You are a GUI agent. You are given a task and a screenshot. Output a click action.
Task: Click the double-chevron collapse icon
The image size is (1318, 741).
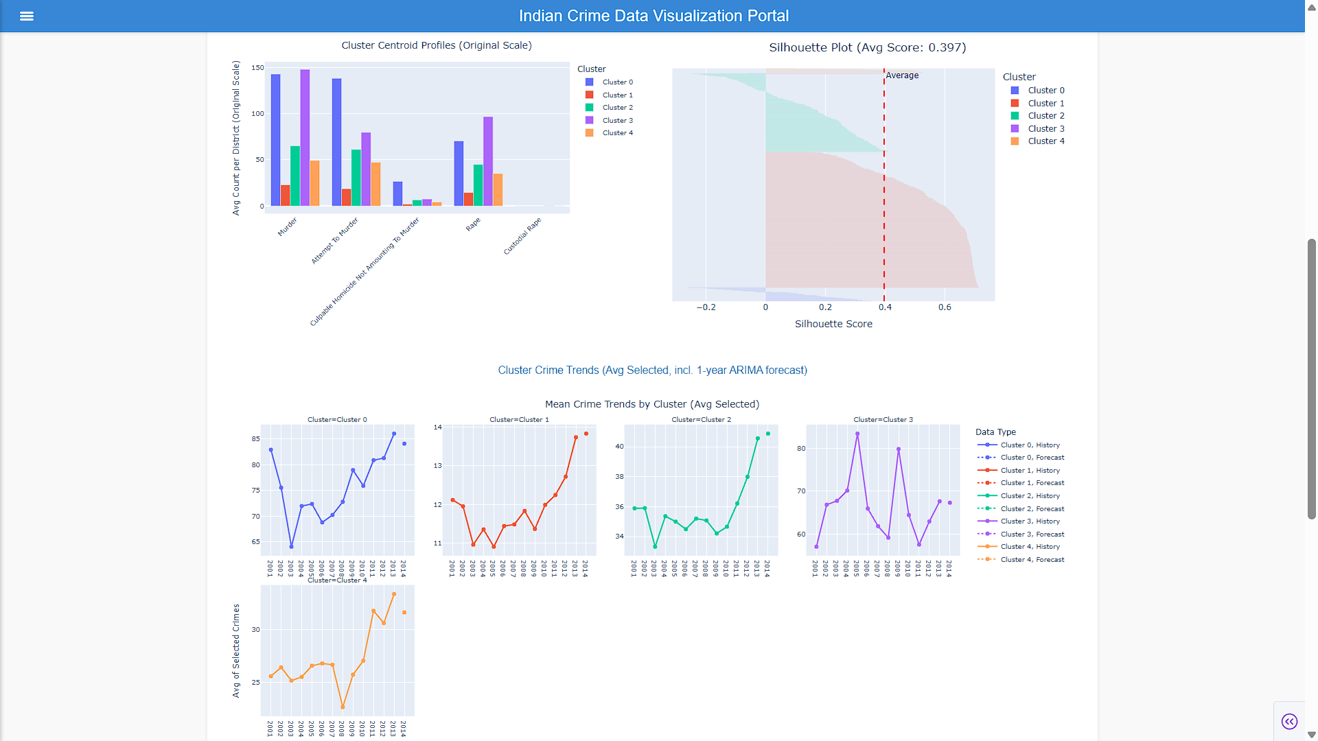click(1289, 721)
